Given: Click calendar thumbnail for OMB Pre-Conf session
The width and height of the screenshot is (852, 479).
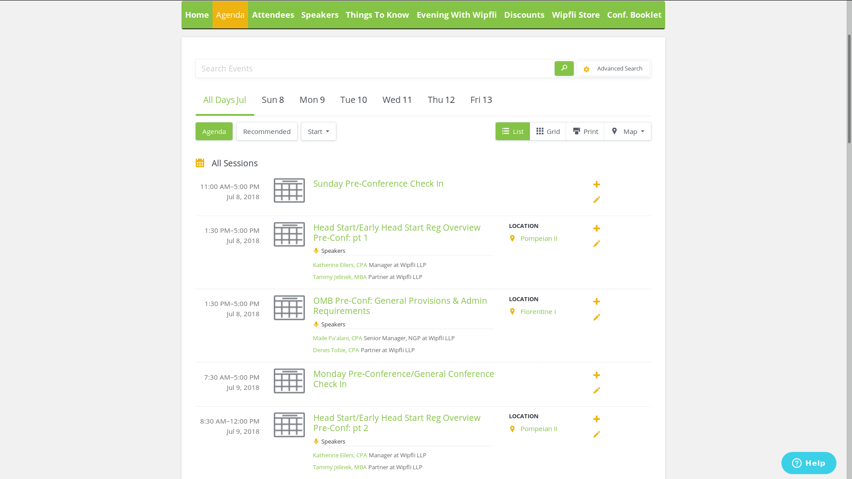Looking at the screenshot, I should (289, 308).
